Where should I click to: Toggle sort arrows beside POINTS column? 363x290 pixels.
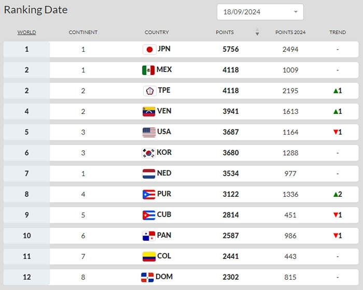257,32
